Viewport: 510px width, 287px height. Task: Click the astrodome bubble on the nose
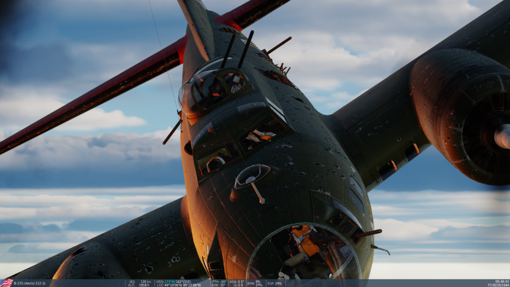tap(251, 175)
